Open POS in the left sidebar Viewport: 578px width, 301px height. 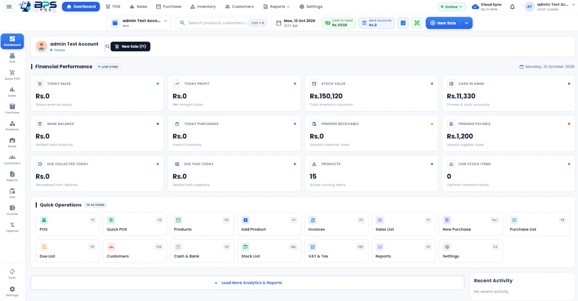(x=12, y=59)
